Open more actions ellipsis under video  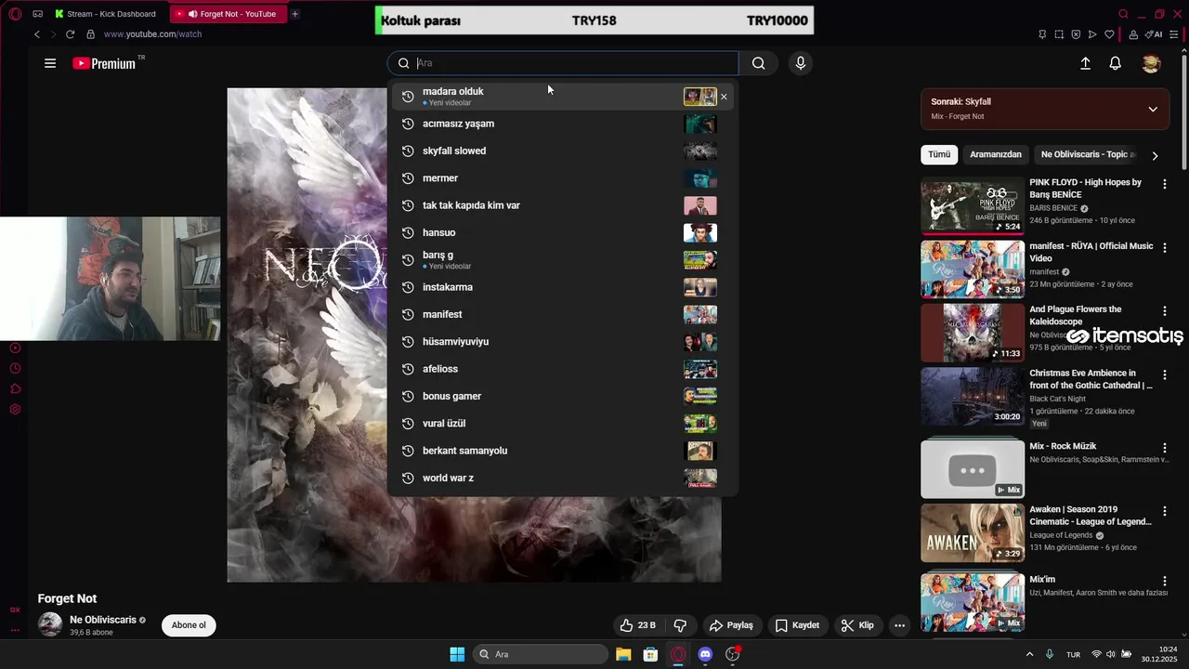pyautogui.click(x=899, y=625)
